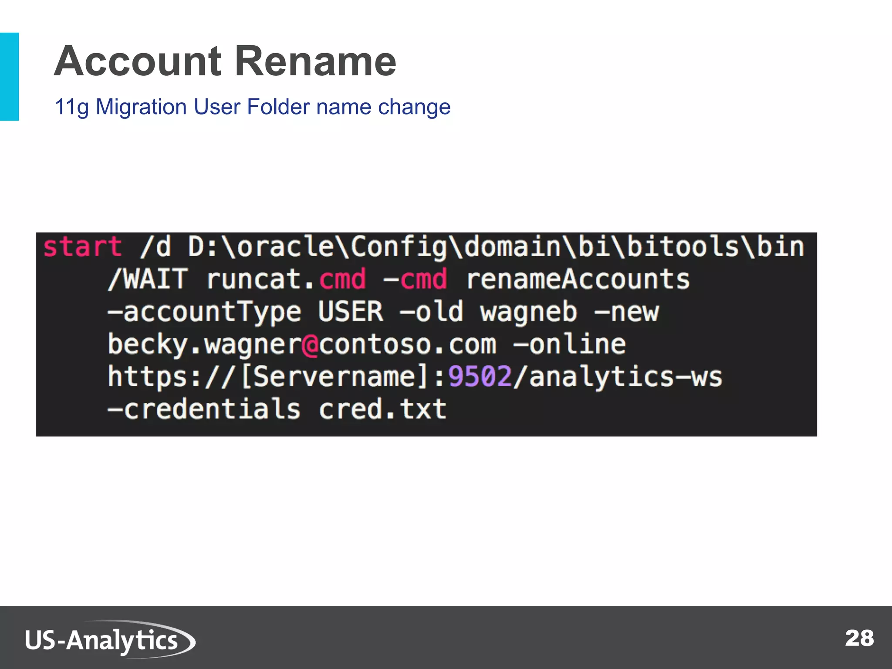Click the slide number 28
This screenshot has height=669, width=892.
coord(859,639)
